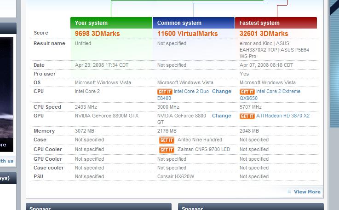This screenshot has height=210, width=339.
Task: Click Change link in the GPU row
Action: pos(222,116)
